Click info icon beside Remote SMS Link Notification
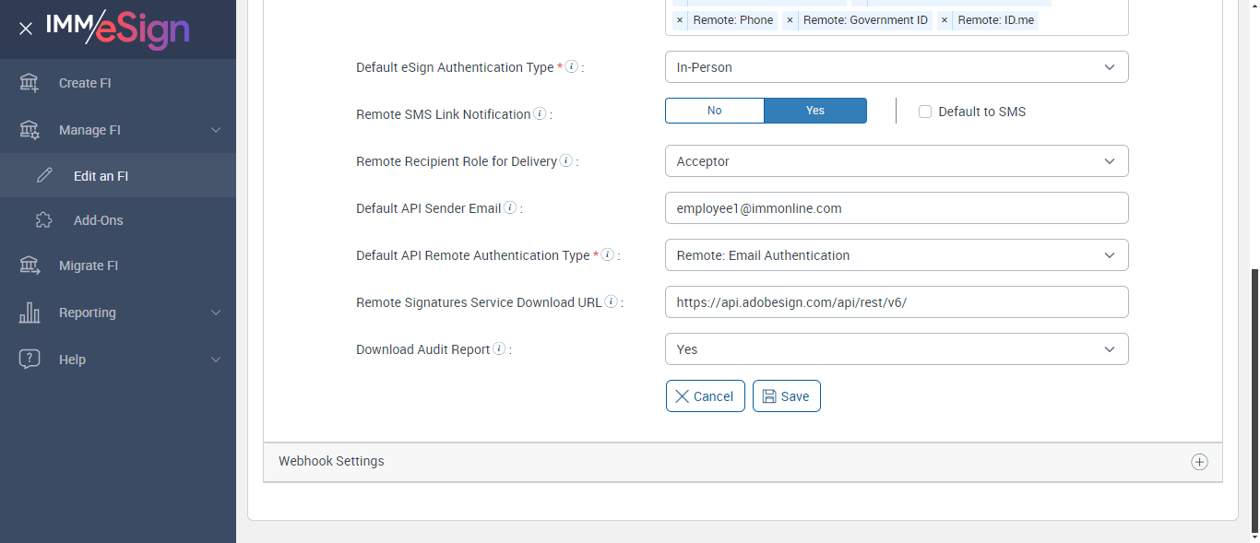The height and width of the screenshot is (543, 1260). [x=540, y=113]
